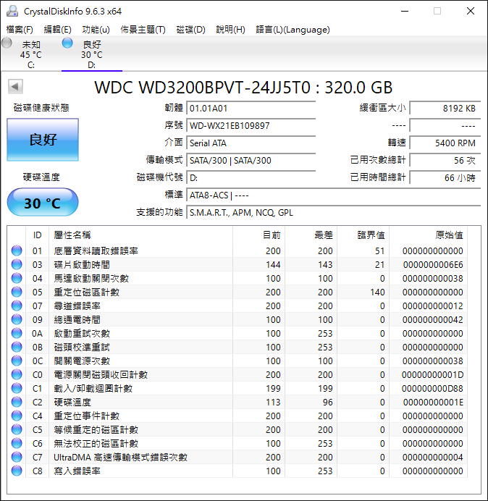Select threshold value 51 in row 01
The image size is (488, 501).
379,250
